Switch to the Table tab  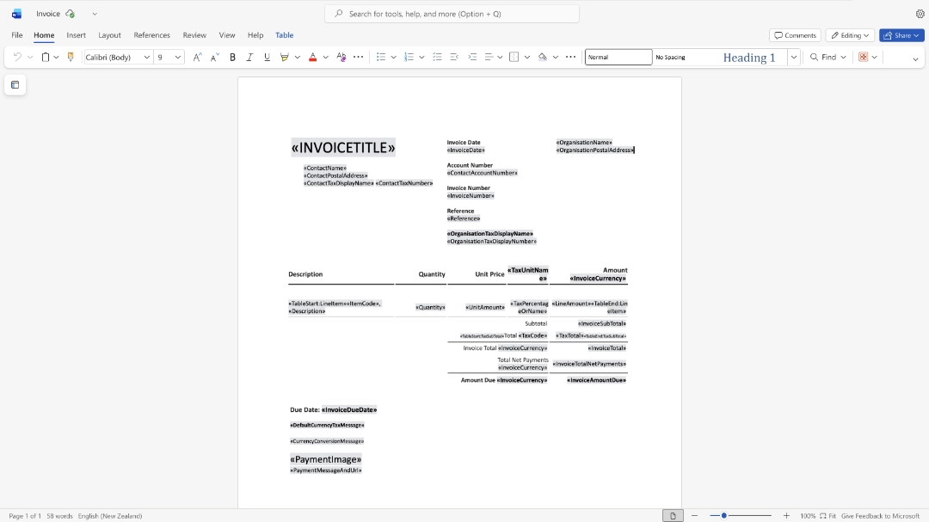[285, 35]
